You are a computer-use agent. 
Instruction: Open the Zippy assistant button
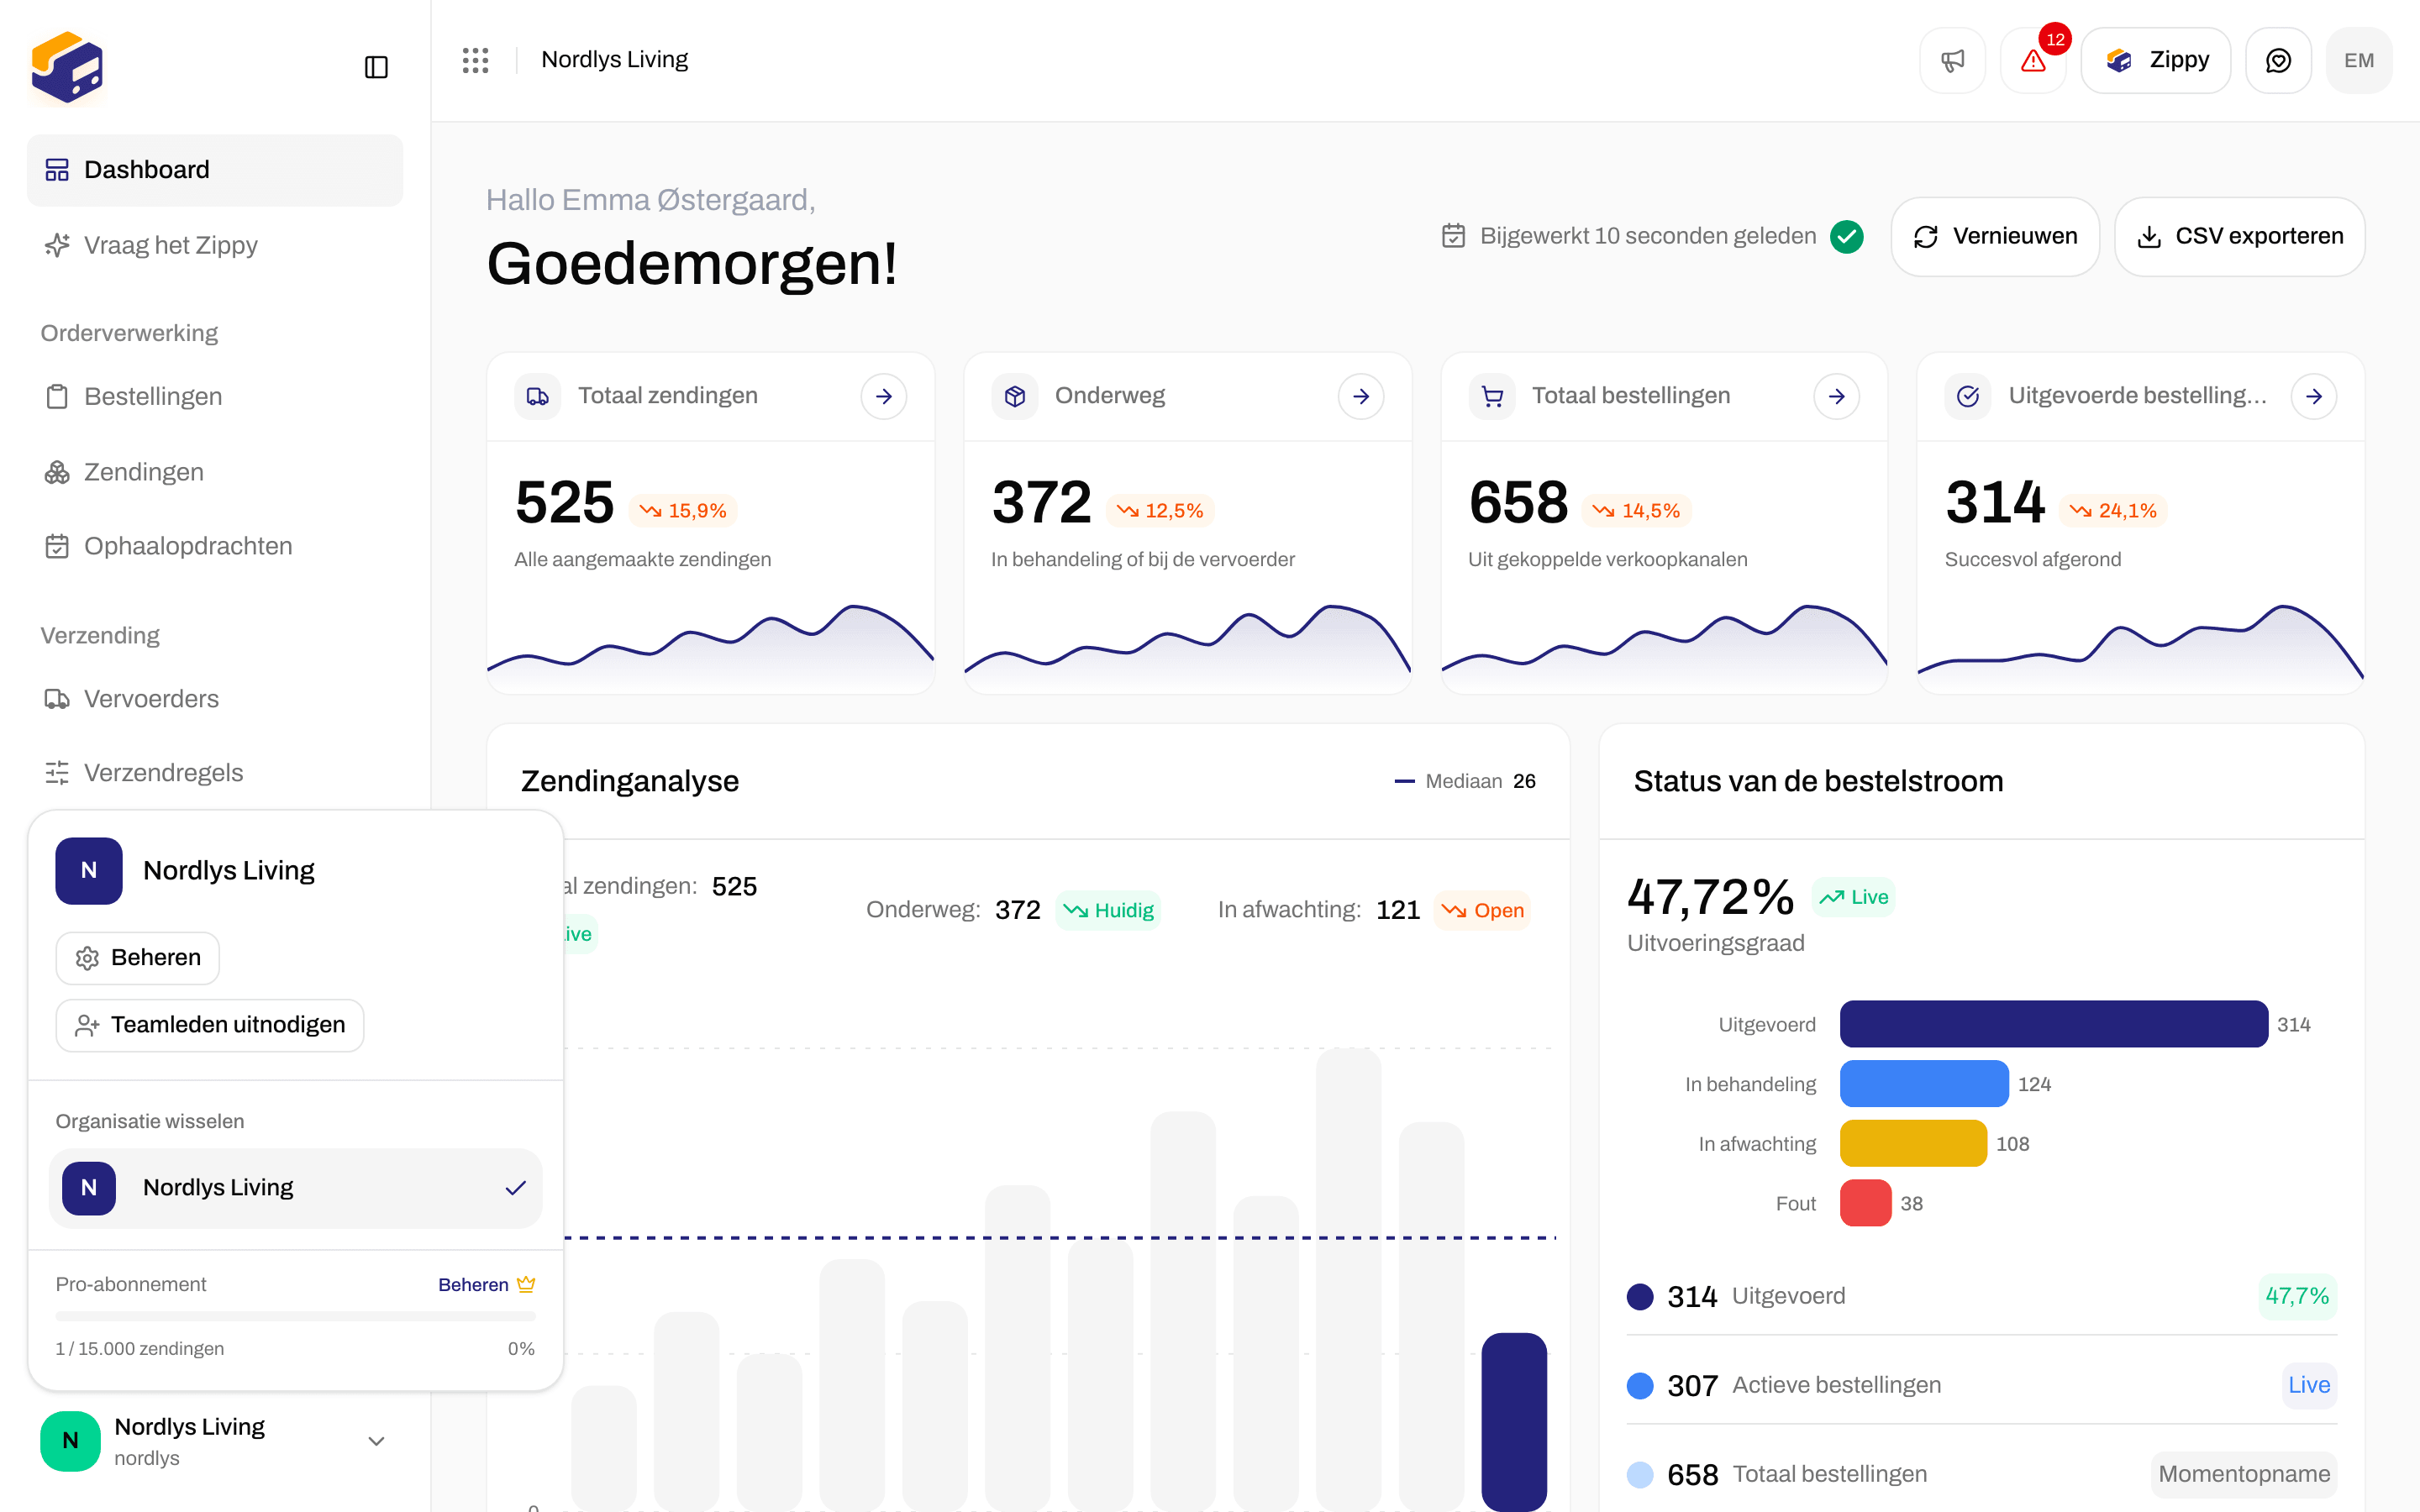[x=2155, y=60]
